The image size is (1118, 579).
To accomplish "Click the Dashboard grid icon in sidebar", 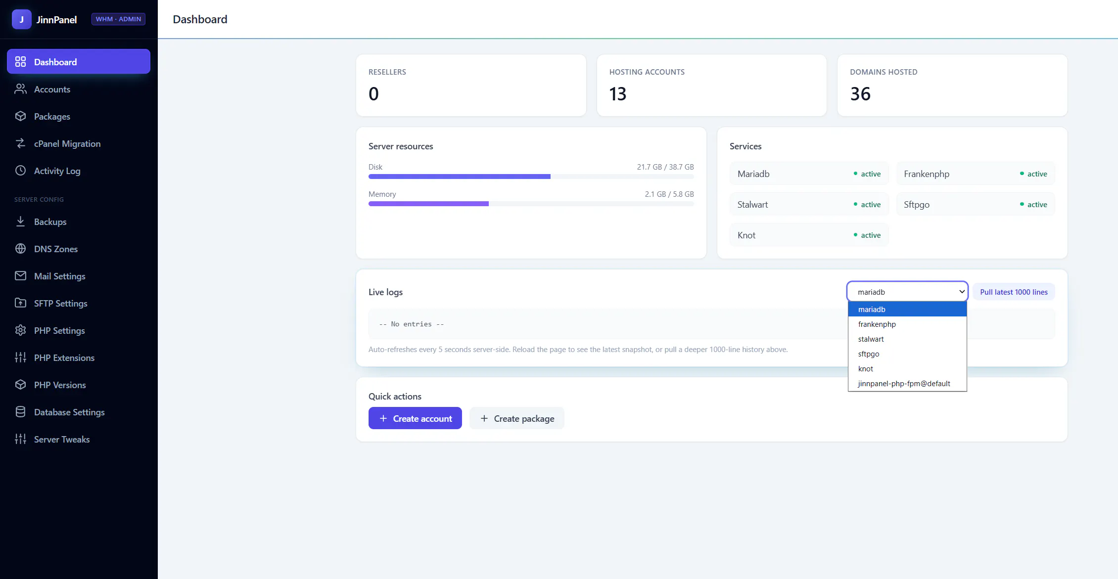I will pos(20,62).
